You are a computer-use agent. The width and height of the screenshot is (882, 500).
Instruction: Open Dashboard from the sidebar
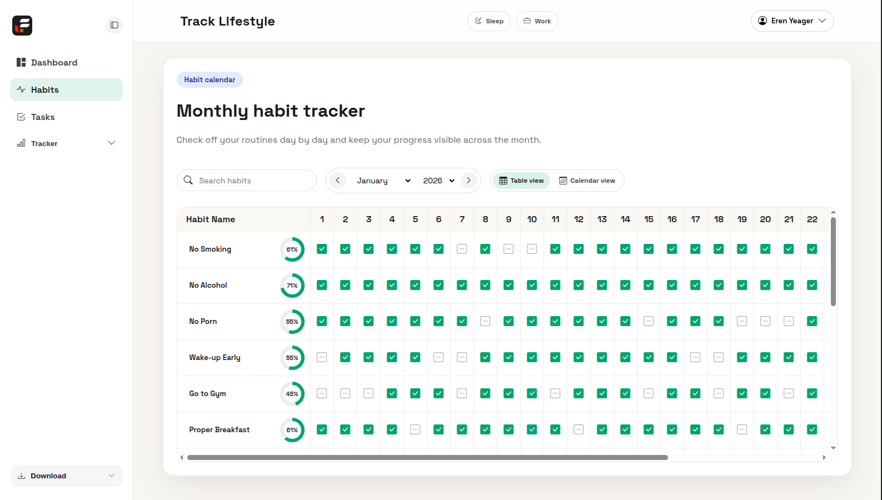(x=66, y=63)
